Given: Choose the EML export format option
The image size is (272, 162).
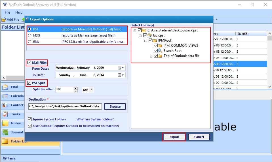Looking at the screenshot, I should coord(29,42).
